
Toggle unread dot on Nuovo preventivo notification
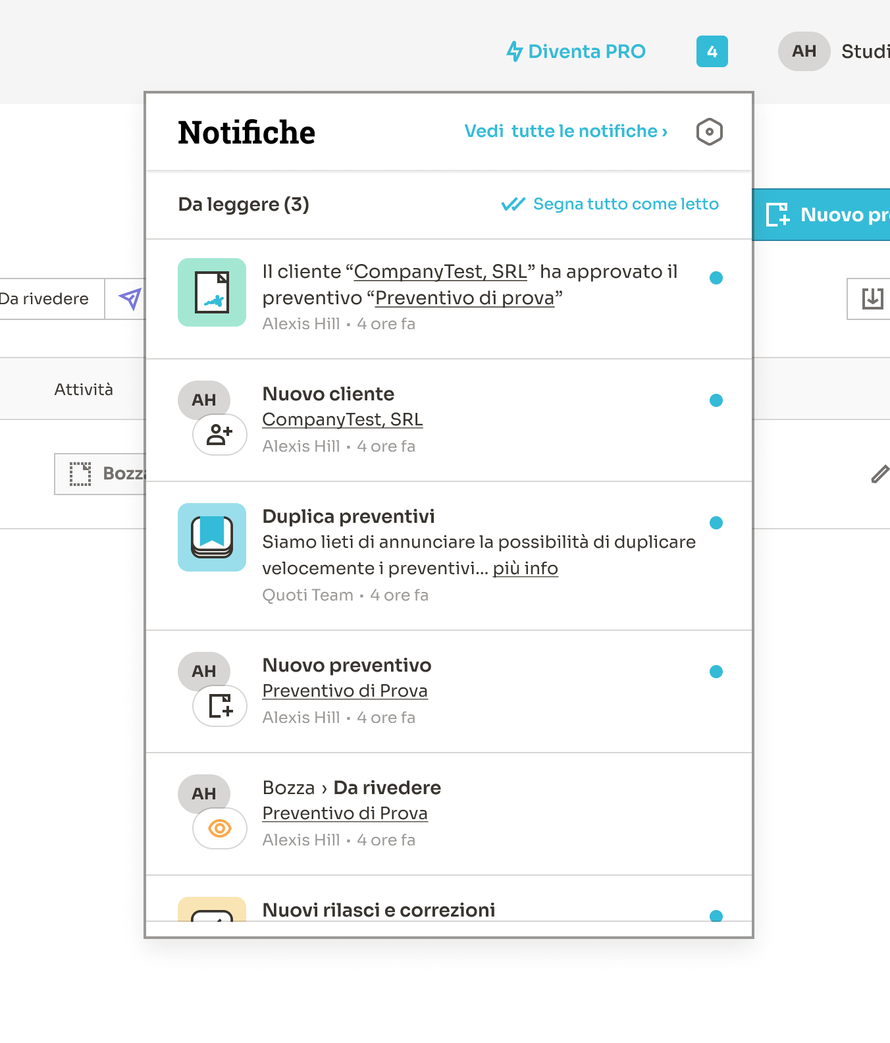(x=716, y=672)
